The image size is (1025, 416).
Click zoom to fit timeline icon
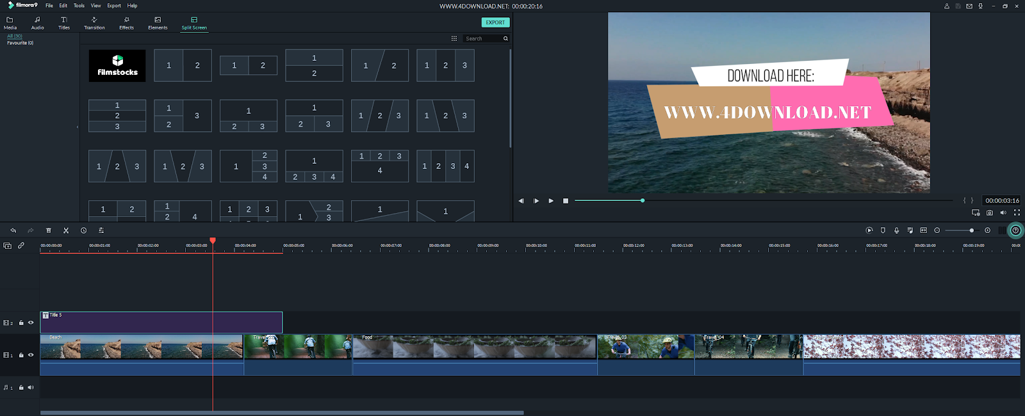tap(923, 230)
